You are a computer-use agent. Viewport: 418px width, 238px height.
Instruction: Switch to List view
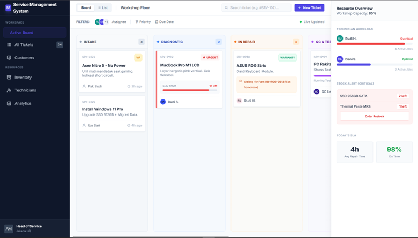103,8
